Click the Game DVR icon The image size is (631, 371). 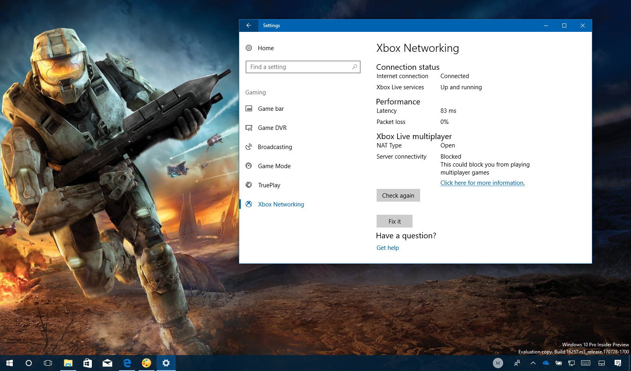click(249, 128)
